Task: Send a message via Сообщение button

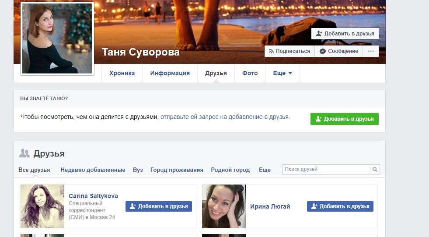Action: coord(339,51)
